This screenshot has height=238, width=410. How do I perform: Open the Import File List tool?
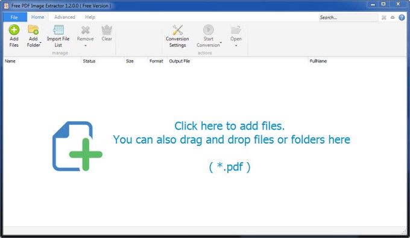(58, 36)
